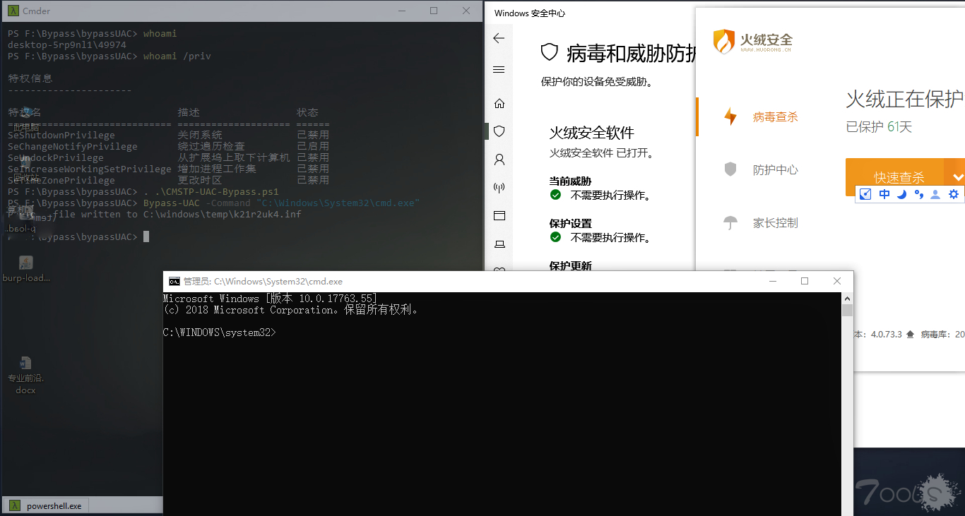
Task: Click the 当前威胁 label in Windows 安全中心
Action: click(x=570, y=181)
